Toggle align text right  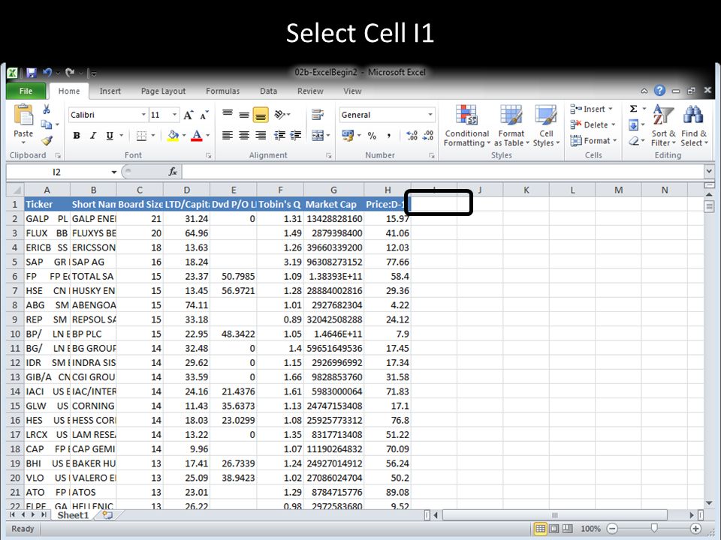click(261, 136)
